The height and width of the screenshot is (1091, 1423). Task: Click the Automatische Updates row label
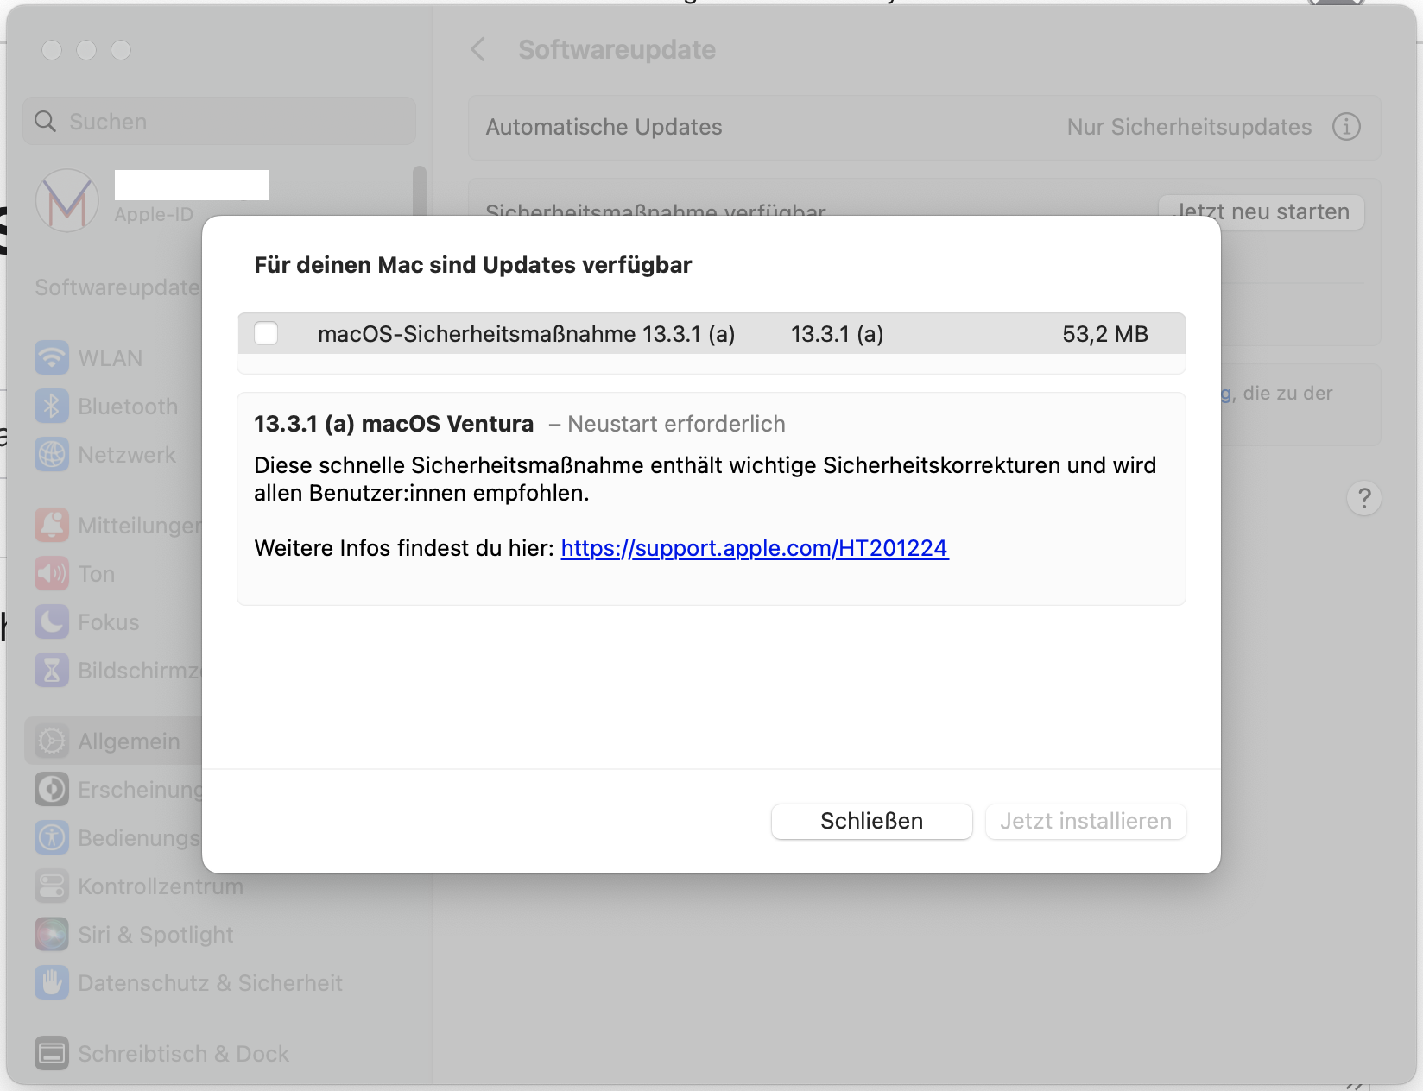pyautogui.click(x=604, y=127)
